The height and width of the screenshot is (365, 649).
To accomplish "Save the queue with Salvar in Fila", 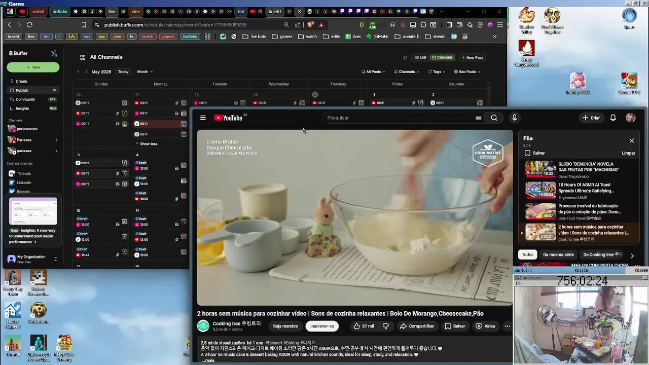I will click(x=534, y=153).
